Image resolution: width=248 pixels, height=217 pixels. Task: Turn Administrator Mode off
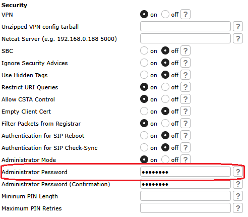(x=165, y=159)
